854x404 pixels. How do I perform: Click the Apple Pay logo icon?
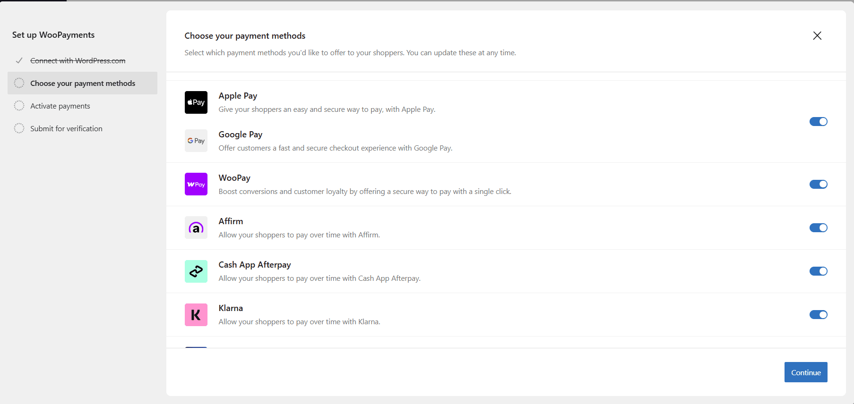pyautogui.click(x=196, y=102)
